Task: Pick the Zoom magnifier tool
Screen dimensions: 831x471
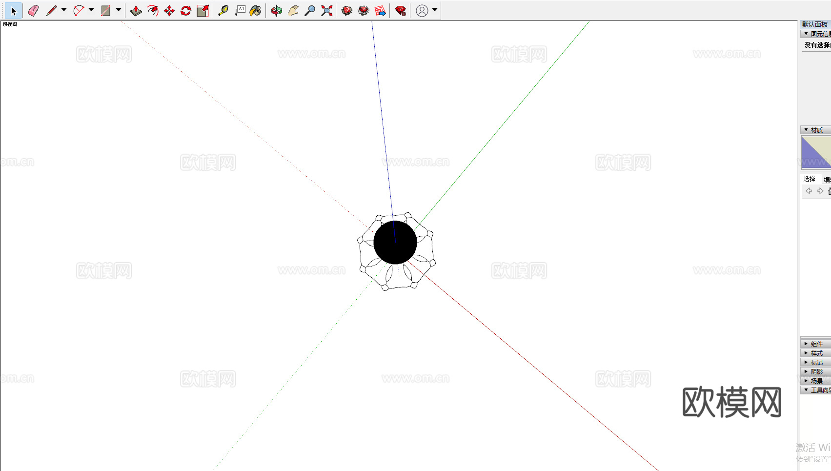Action: coord(310,11)
